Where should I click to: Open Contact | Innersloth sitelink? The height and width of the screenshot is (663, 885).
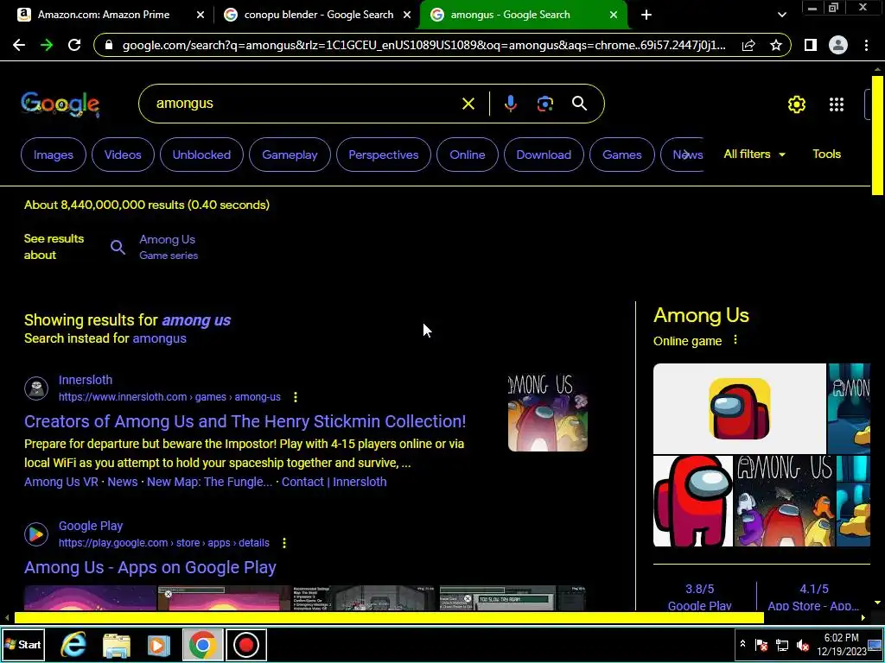point(334,482)
